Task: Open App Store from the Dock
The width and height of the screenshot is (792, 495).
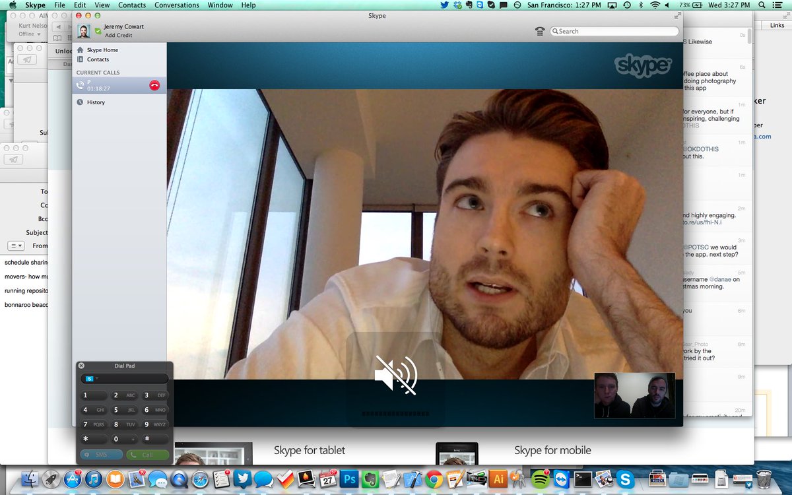Action: tap(73, 478)
